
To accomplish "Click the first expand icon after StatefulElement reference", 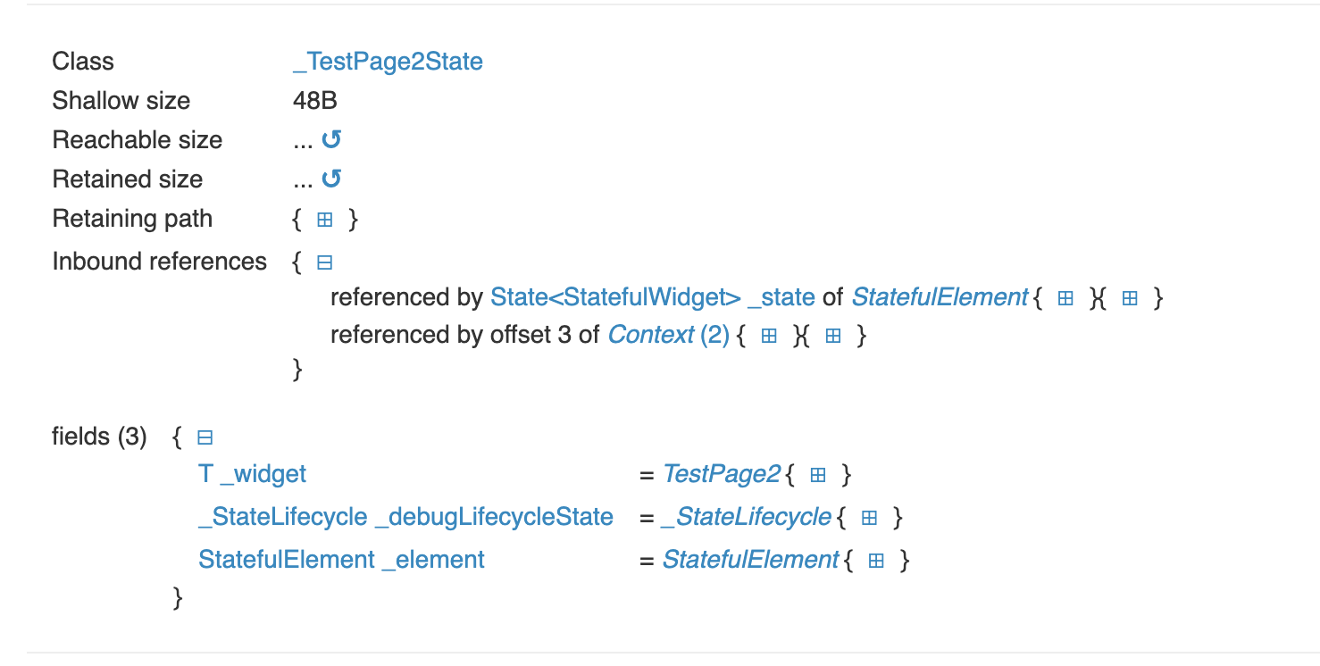I will (1064, 297).
